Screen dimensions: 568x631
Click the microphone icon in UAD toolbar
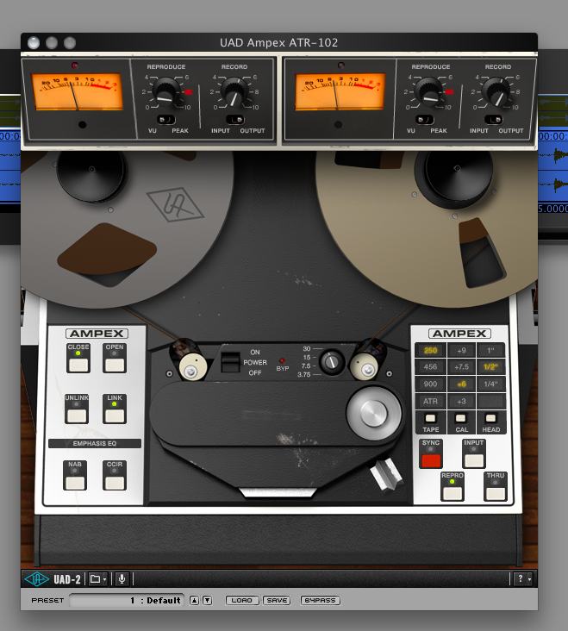(x=122, y=579)
